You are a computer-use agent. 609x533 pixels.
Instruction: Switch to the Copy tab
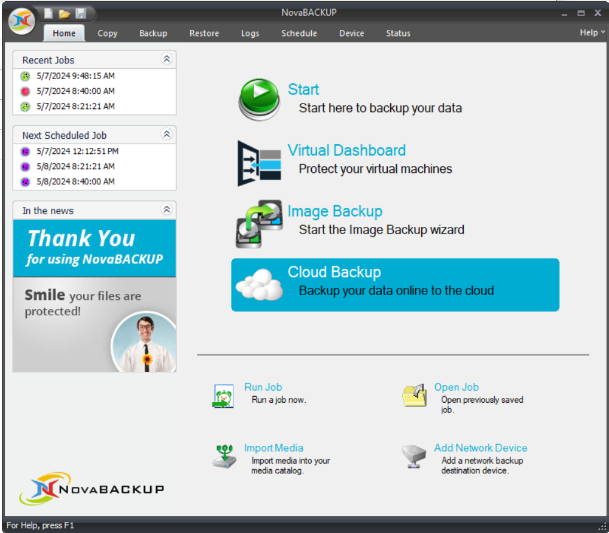pyautogui.click(x=108, y=33)
